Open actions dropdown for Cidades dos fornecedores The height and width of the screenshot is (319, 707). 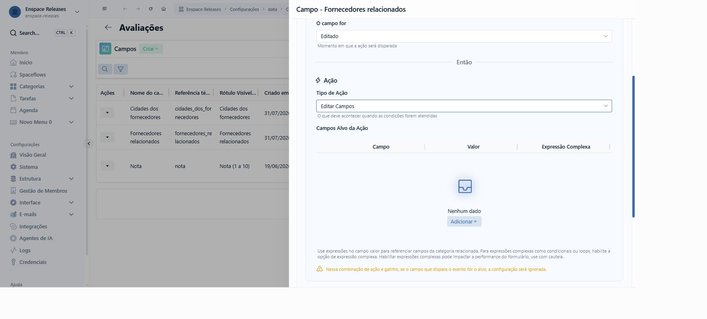[x=107, y=113]
